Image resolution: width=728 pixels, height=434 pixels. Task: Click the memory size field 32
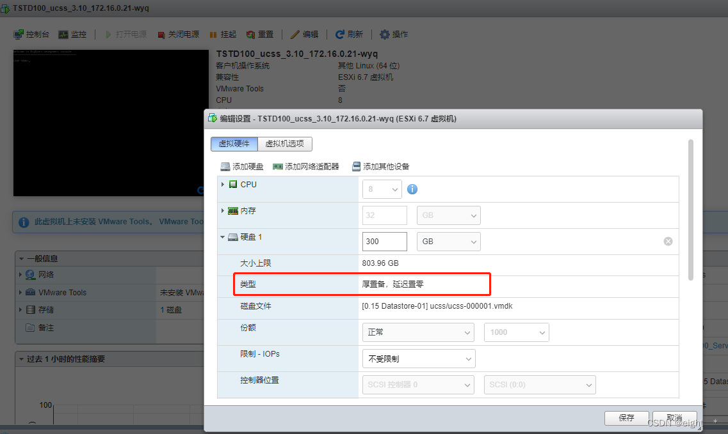384,215
